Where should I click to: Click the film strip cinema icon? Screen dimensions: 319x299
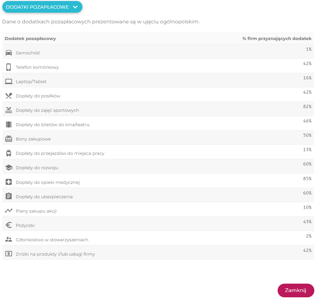9,124
